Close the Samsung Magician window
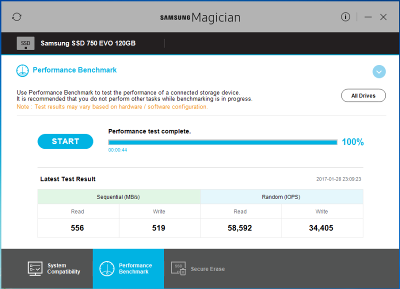Viewport: 400px width, 289px height. pyautogui.click(x=383, y=17)
